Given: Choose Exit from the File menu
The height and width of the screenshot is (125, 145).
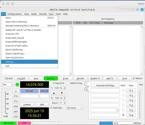Looking at the screenshot, I should [30, 66].
